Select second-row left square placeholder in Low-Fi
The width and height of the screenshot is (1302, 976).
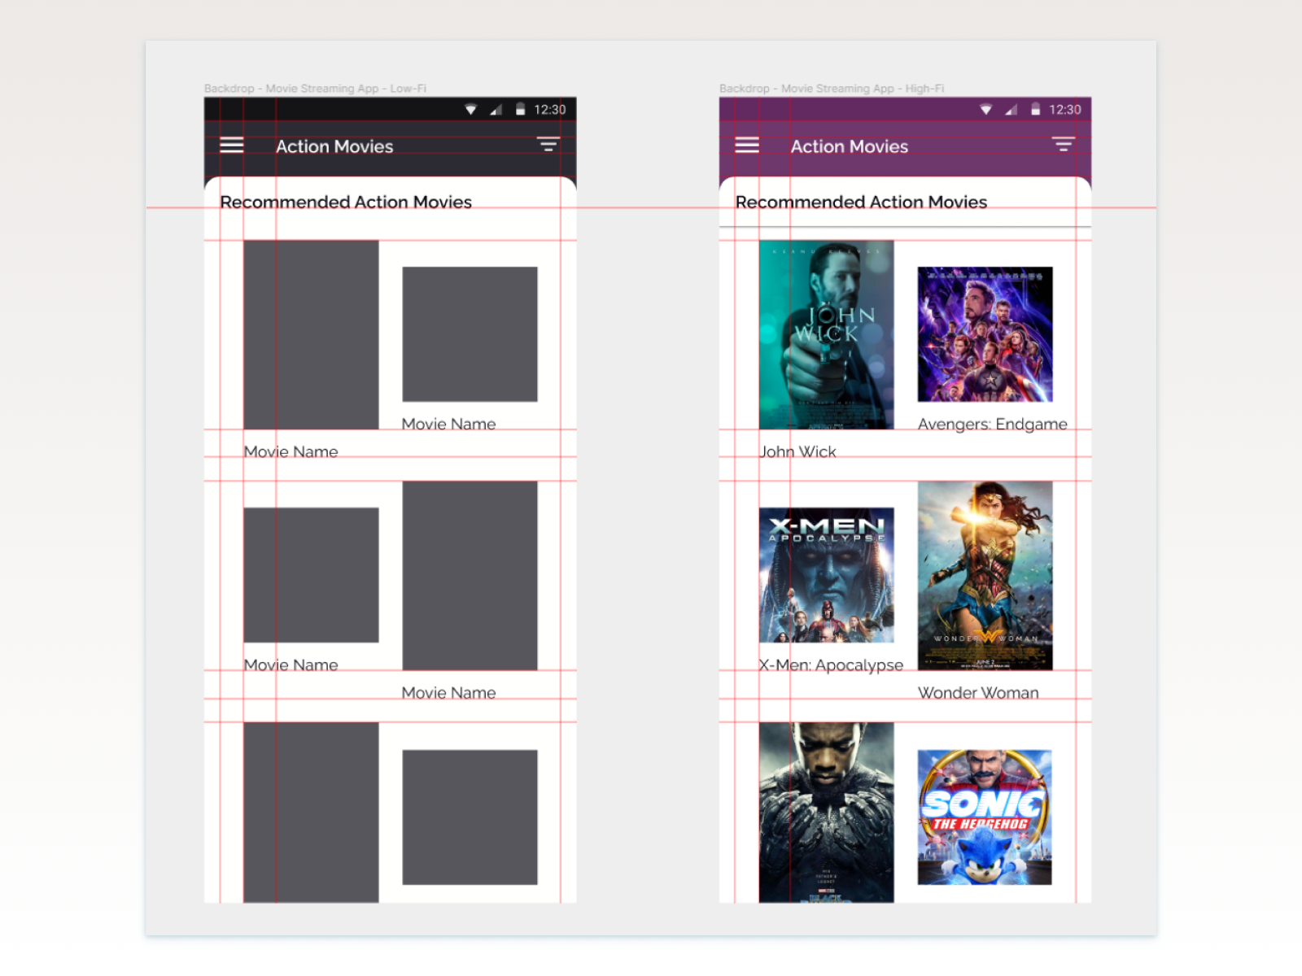(x=311, y=575)
